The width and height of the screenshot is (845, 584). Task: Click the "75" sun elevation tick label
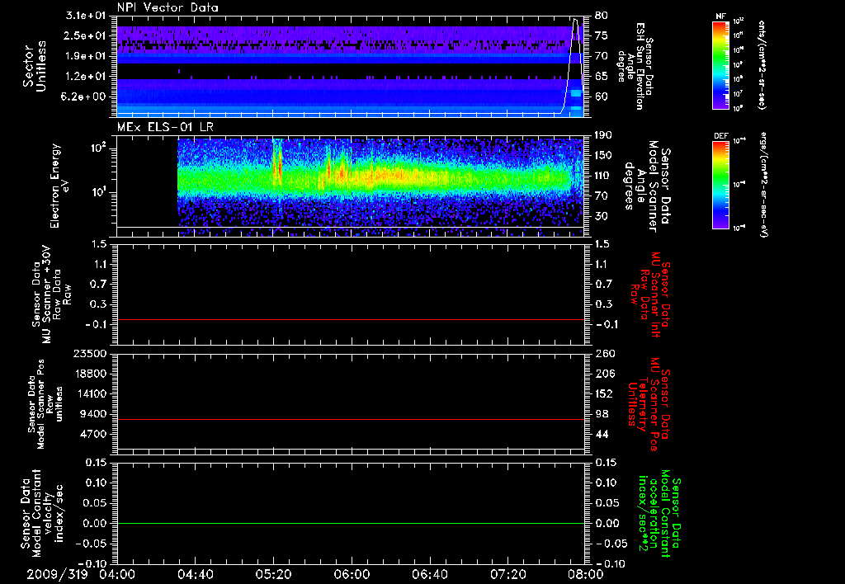[x=602, y=35]
